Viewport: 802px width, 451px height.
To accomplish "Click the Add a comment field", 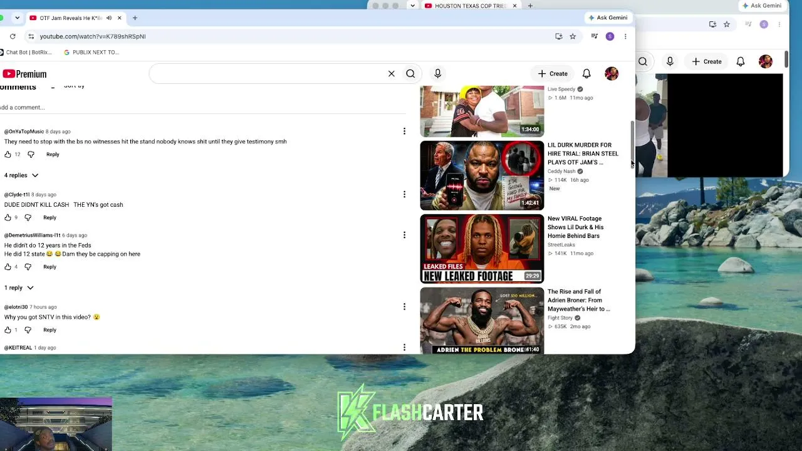I will 203,108.
